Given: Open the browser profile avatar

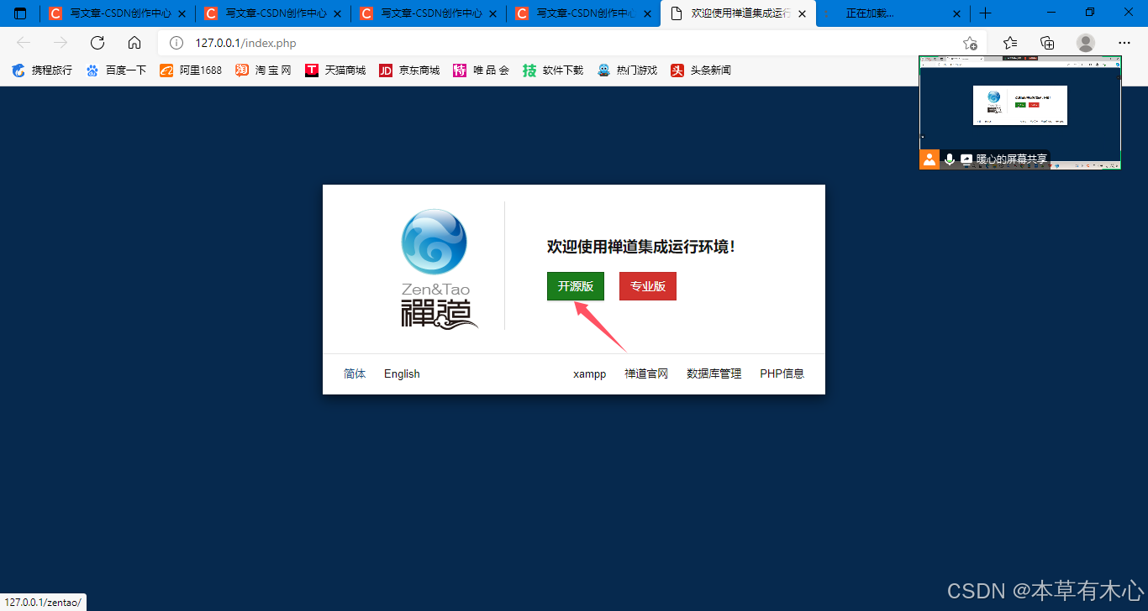Looking at the screenshot, I should 1086,43.
